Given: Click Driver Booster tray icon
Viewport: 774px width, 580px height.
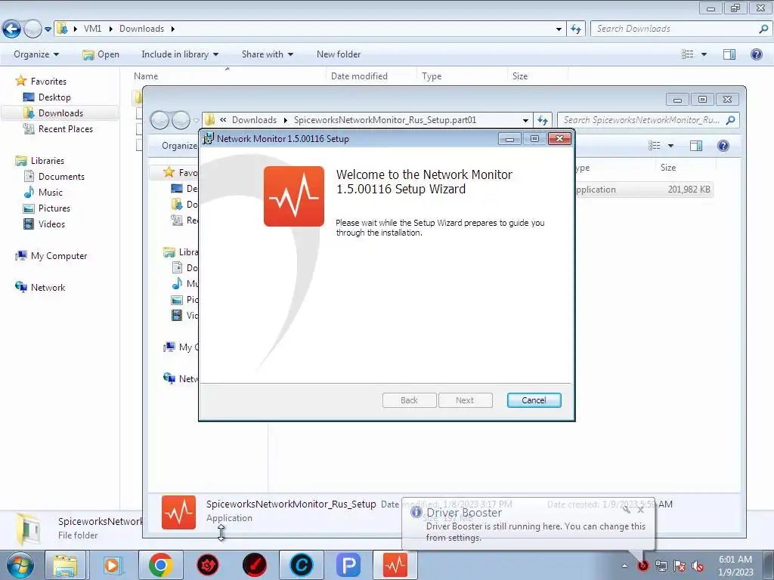Looking at the screenshot, I should click(642, 566).
